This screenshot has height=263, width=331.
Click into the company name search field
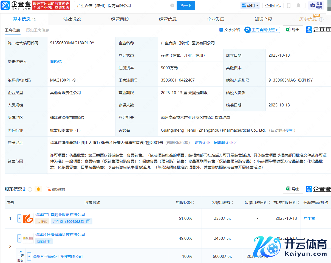[121, 5]
